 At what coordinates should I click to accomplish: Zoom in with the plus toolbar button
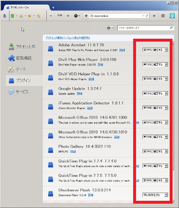point(68,16)
